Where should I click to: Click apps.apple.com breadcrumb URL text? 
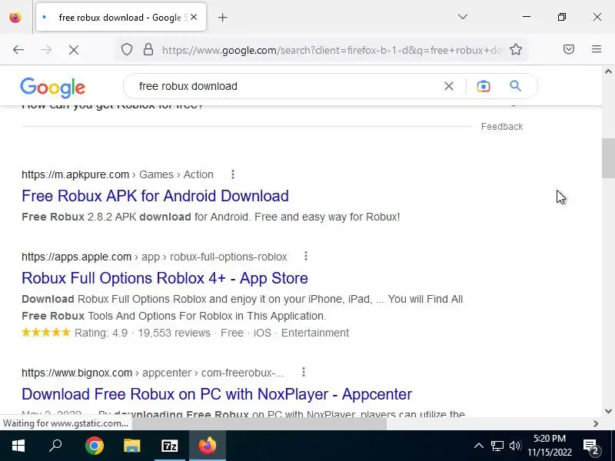tap(155, 257)
